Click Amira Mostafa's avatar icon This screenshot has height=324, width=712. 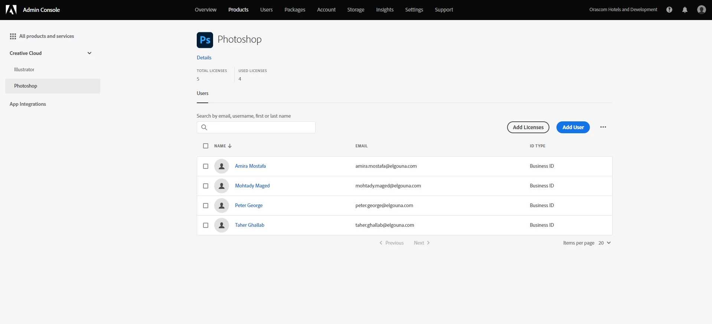click(222, 166)
